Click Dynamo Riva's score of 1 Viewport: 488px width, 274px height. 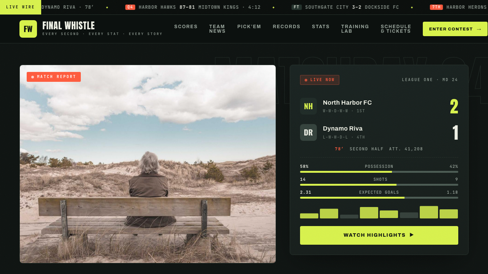(455, 133)
